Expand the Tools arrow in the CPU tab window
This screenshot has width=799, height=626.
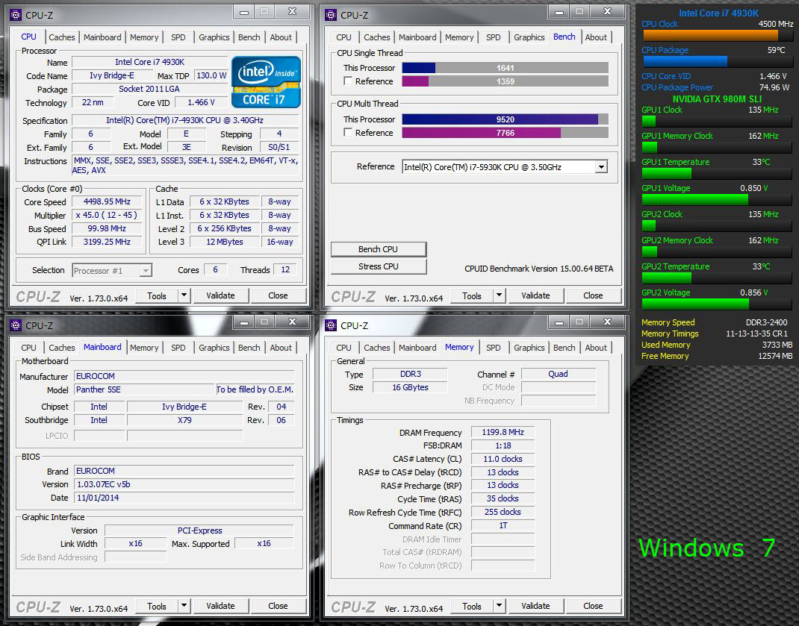click(x=184, y=295)
